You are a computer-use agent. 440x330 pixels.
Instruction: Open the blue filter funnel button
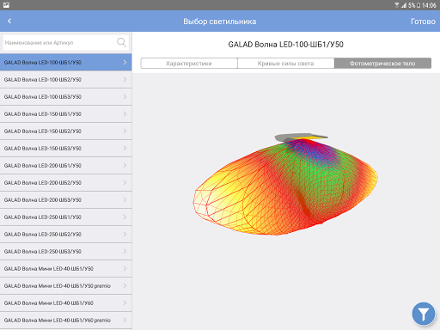[x=424, y=314]
